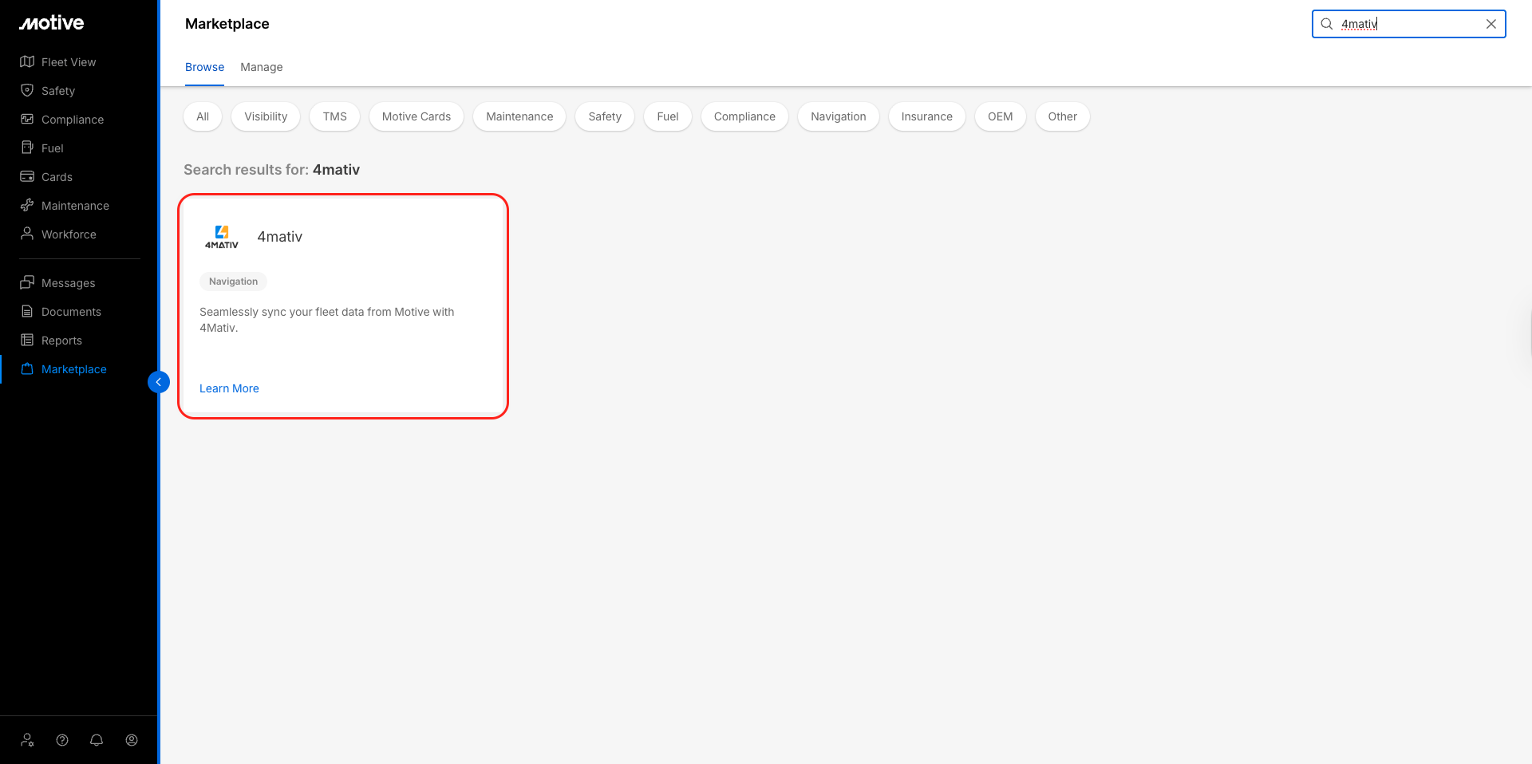Open Cards in the sidebar
The image size is (1532, 764).
click(57, 177)
